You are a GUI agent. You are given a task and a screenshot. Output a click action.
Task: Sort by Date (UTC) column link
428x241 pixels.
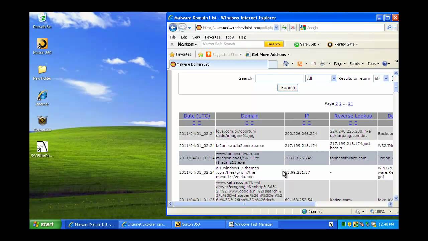click(197, 116)
